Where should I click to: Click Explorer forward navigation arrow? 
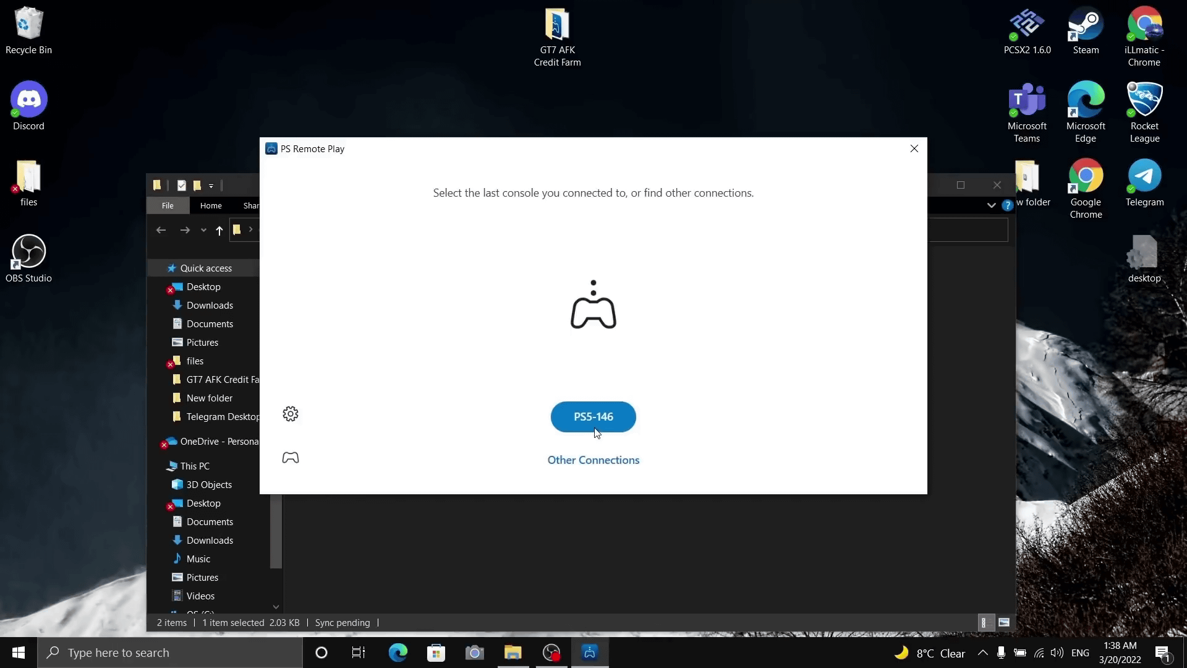pyautogui.click(x=185, y=230)
